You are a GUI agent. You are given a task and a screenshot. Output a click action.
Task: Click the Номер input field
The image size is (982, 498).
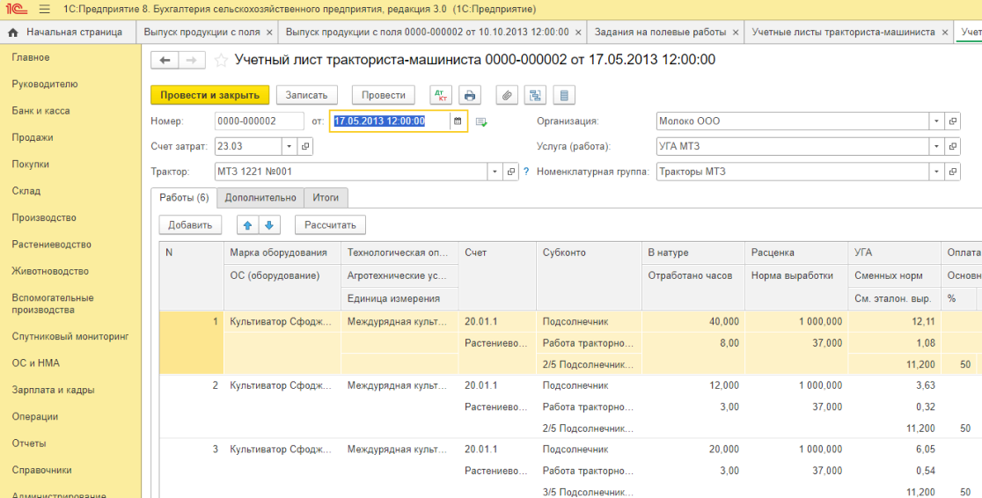click(x=260, y=121)
